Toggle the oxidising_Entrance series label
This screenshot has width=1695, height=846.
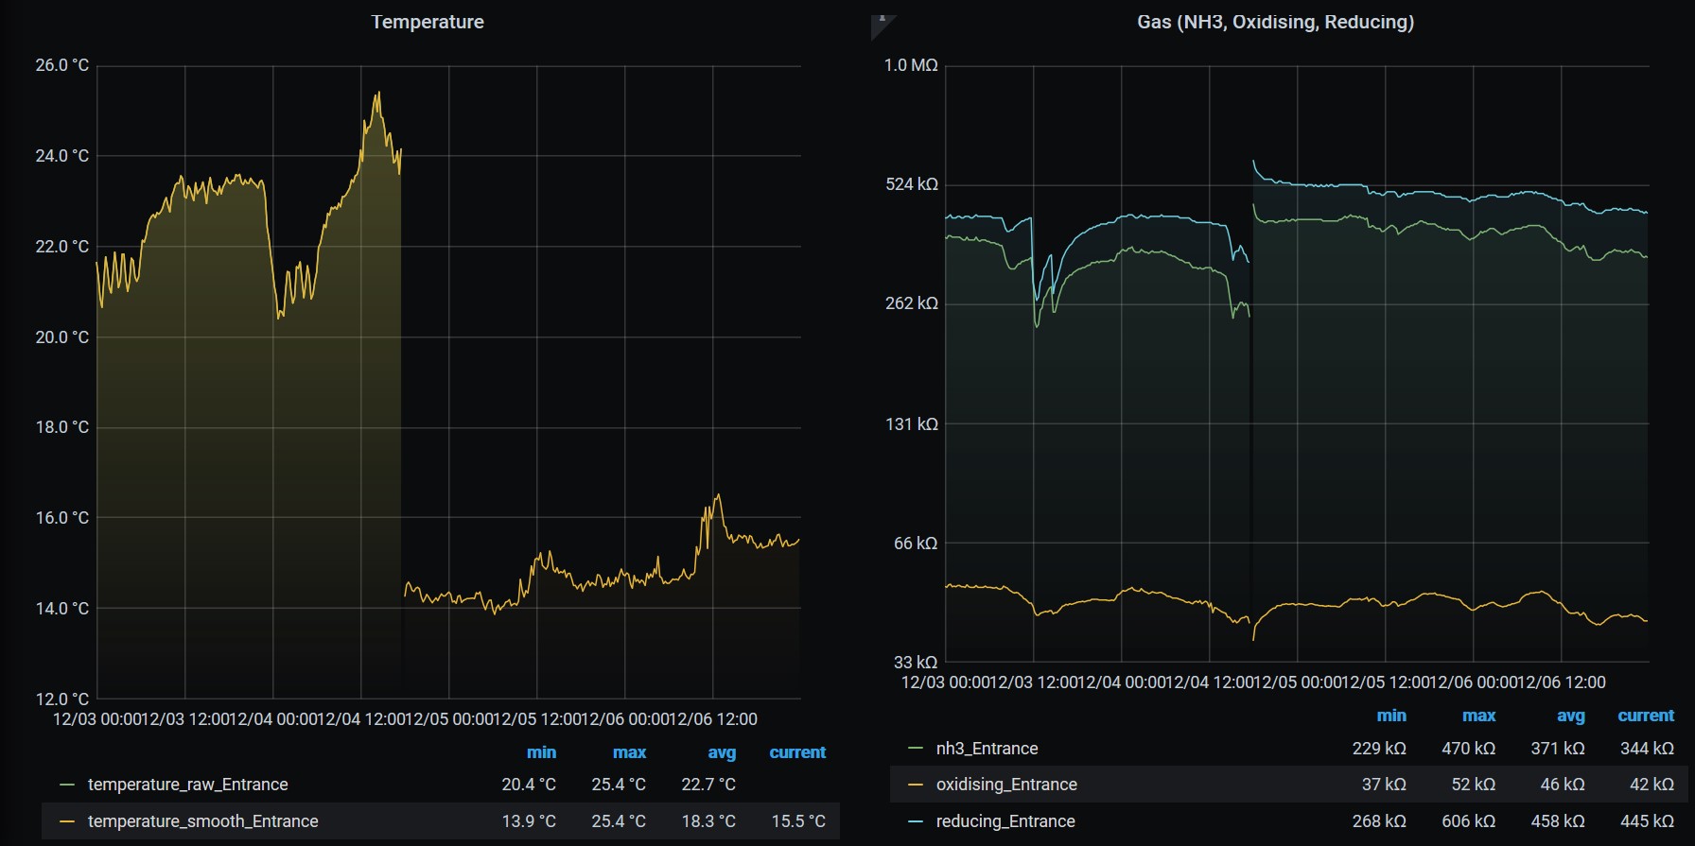[x=1005, y=785]
